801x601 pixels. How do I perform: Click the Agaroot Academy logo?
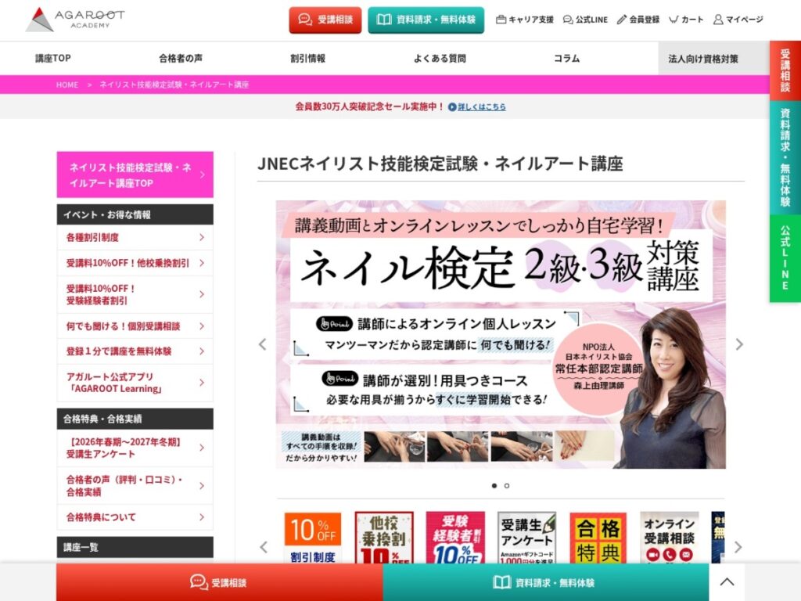tap(75, 20)
